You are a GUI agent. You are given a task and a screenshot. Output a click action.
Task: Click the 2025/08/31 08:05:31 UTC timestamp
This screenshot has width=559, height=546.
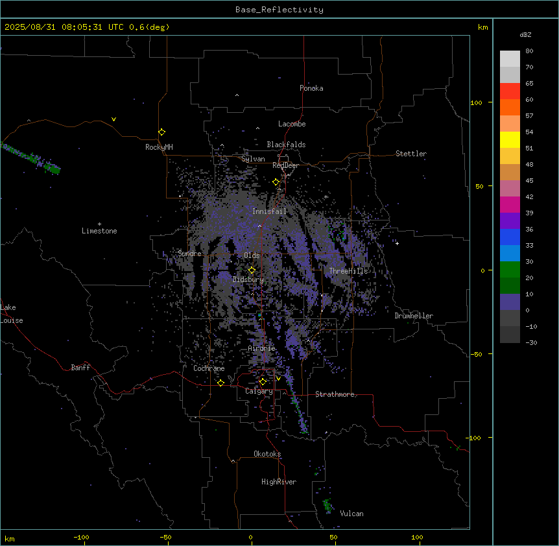(x=64, y=27)
